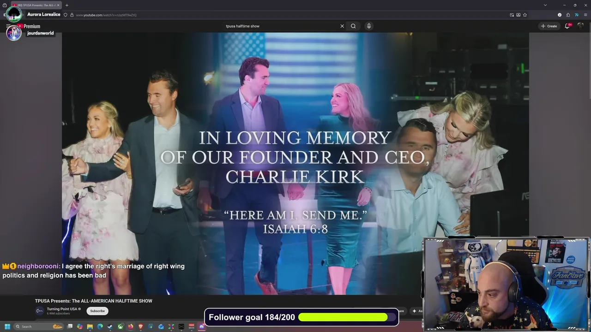The height and width of the screenshot is (332, 591).
Task: Expand the list all tabs chevron
Action: tap(545, 5)
